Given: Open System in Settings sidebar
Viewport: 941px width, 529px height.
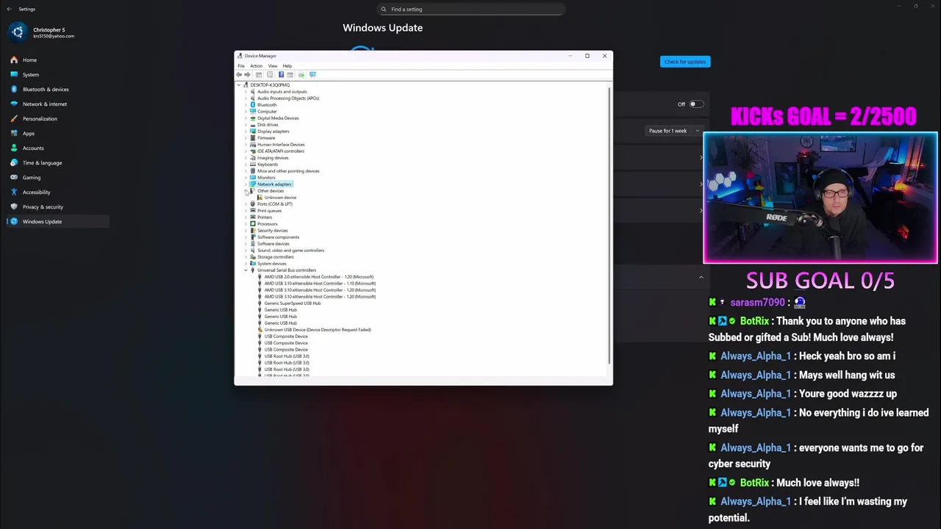Looking at the screenshot, I should tap(58, 75).
